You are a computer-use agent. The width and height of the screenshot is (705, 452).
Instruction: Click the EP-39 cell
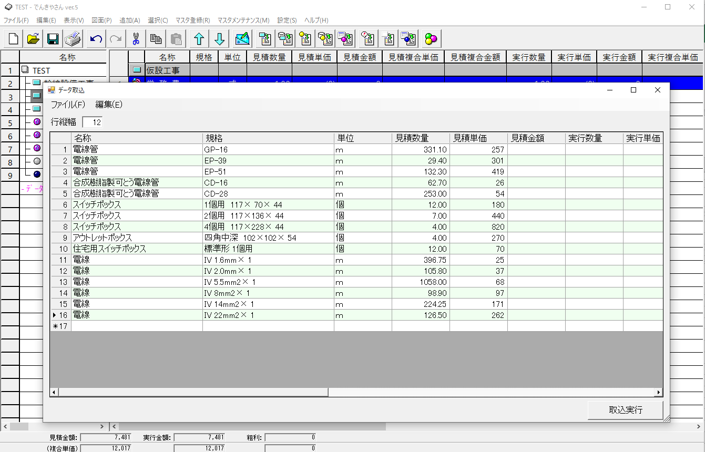268,161
